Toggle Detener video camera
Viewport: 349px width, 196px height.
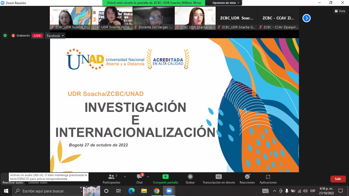click(38, 182)
